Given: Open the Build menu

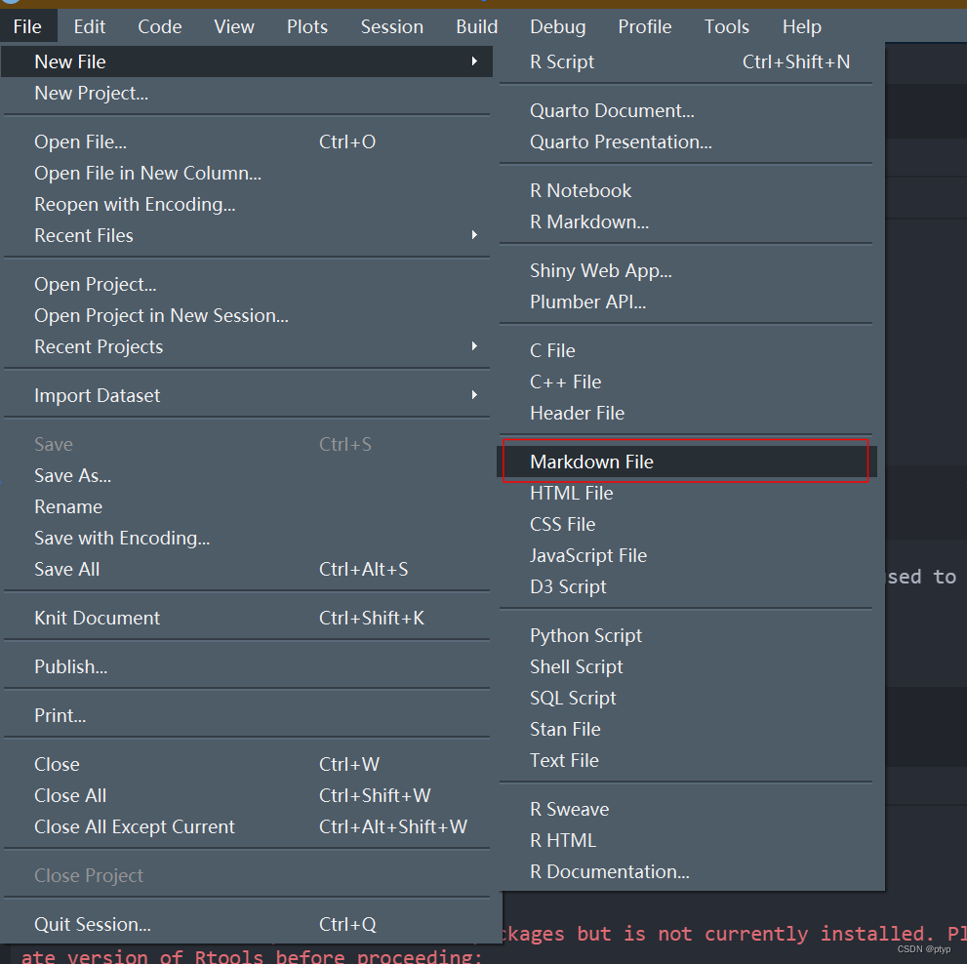Looking at the screenshot, I should coord(477,26).
